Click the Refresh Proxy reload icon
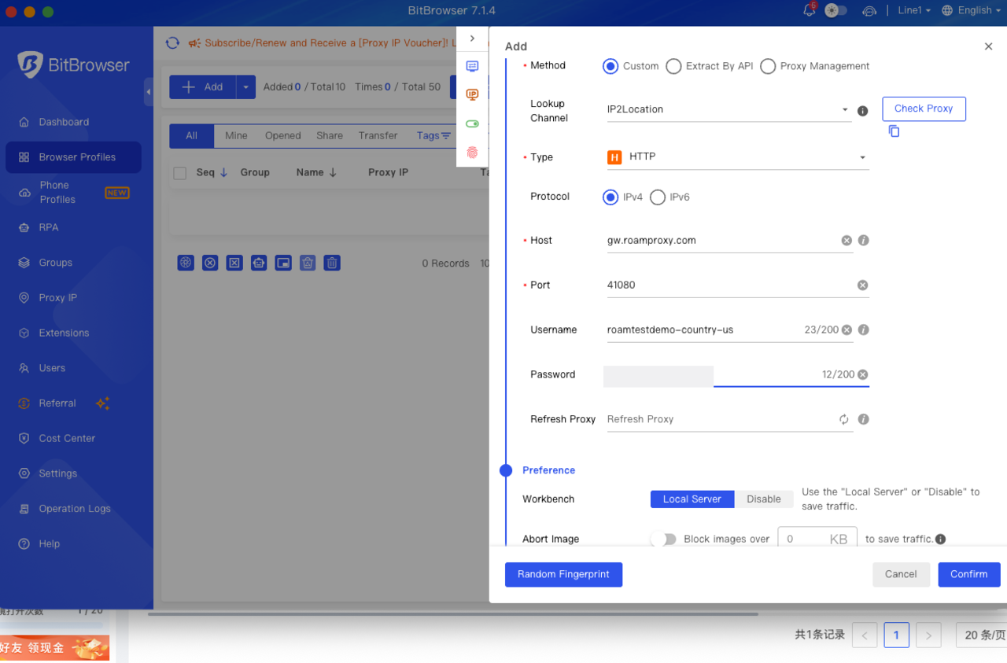Viewport: 1007px width, 663px height. [844, 419]
